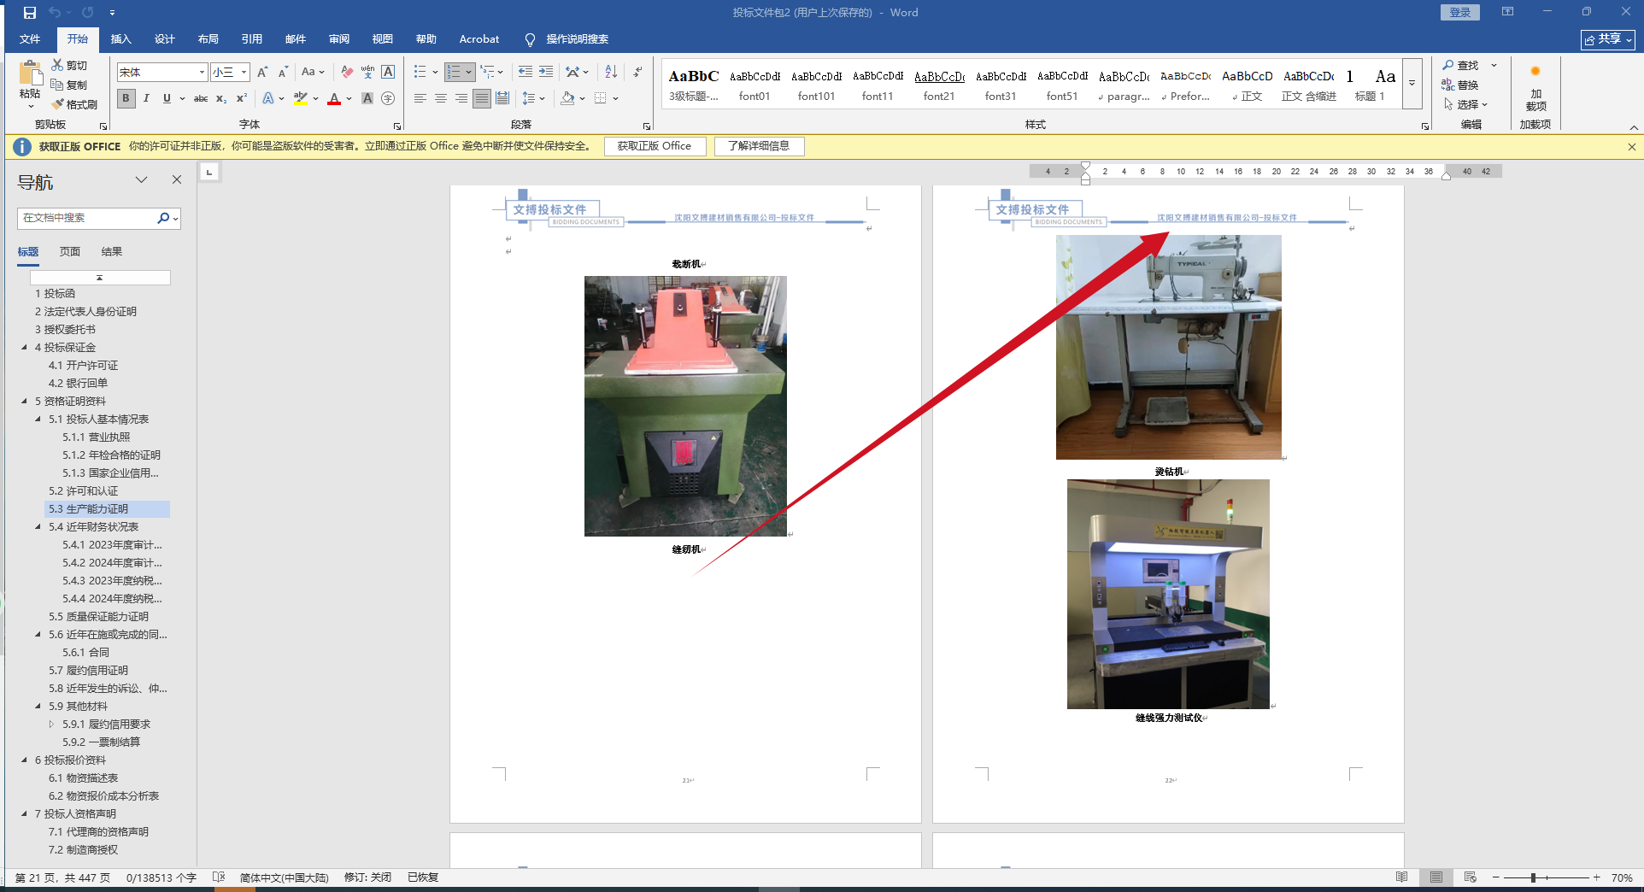Image resolution: width=1644 pixels, height=892 pixels.
Task: Click the Format Painter brush icon
Action: coord(58,104)
